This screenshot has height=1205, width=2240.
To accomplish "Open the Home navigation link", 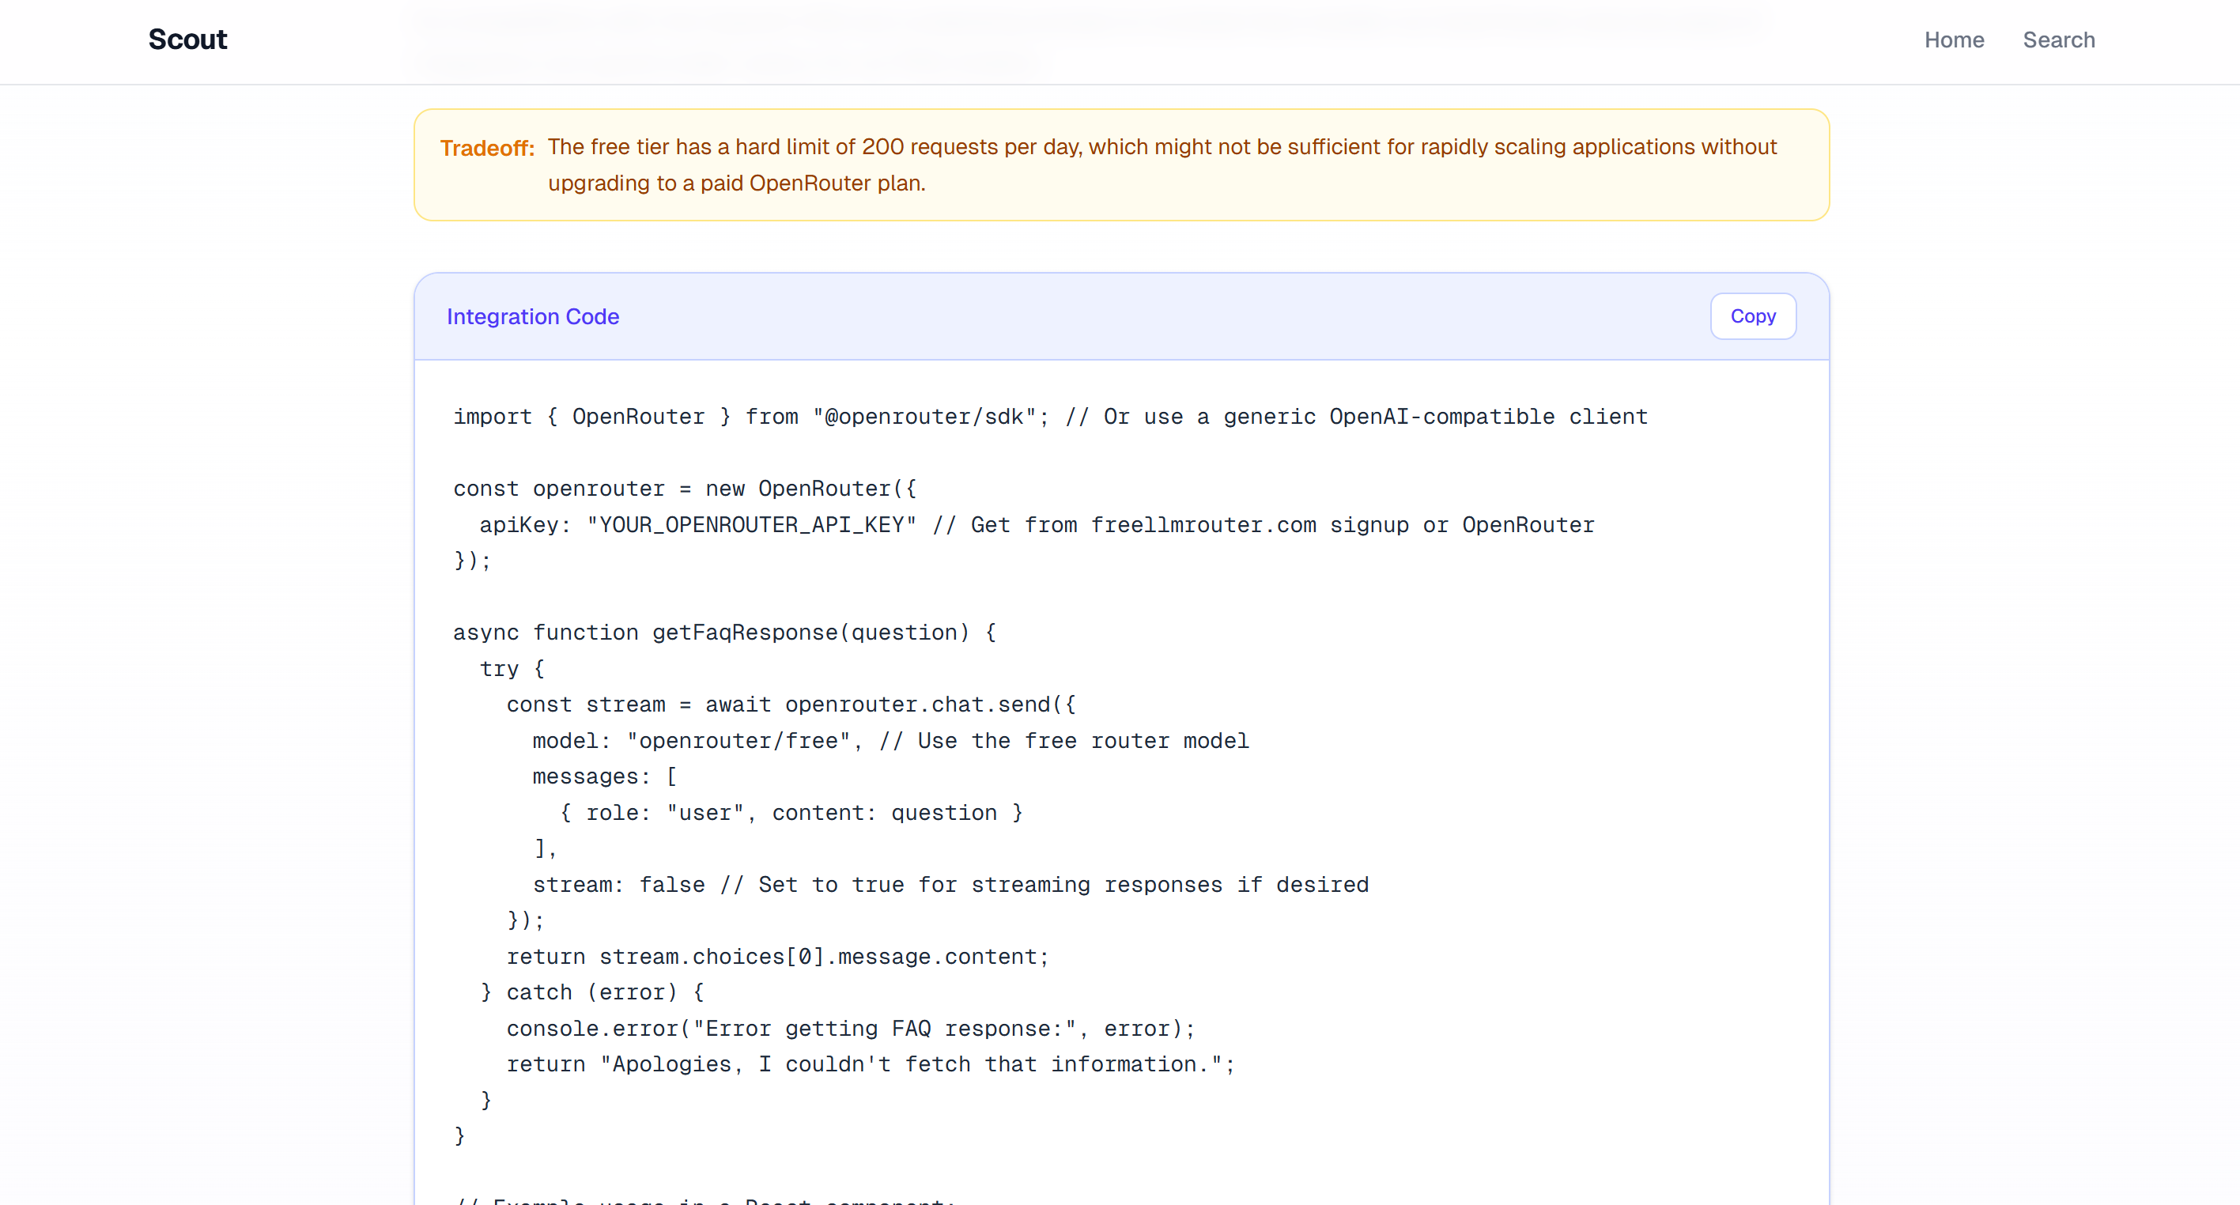I will pyautogui.click(x=1953, y=40).
